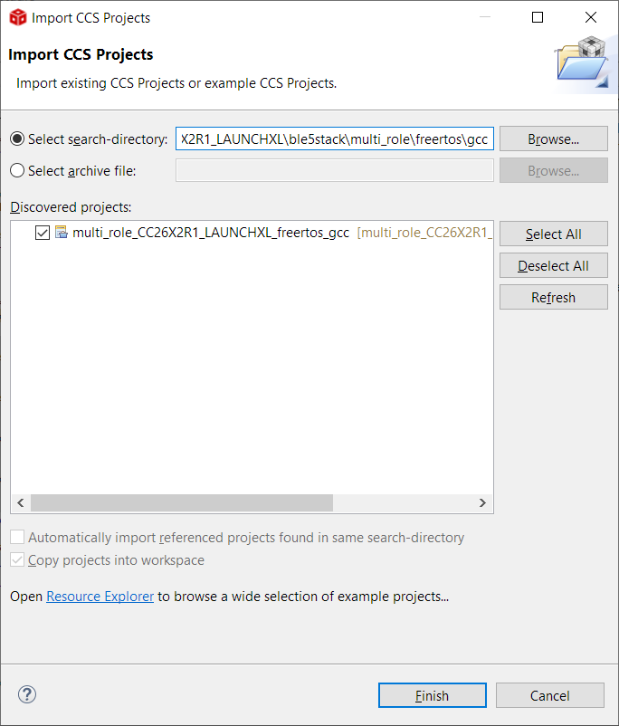
Task: Click the Select All button
Action: (x=553, y=234)
